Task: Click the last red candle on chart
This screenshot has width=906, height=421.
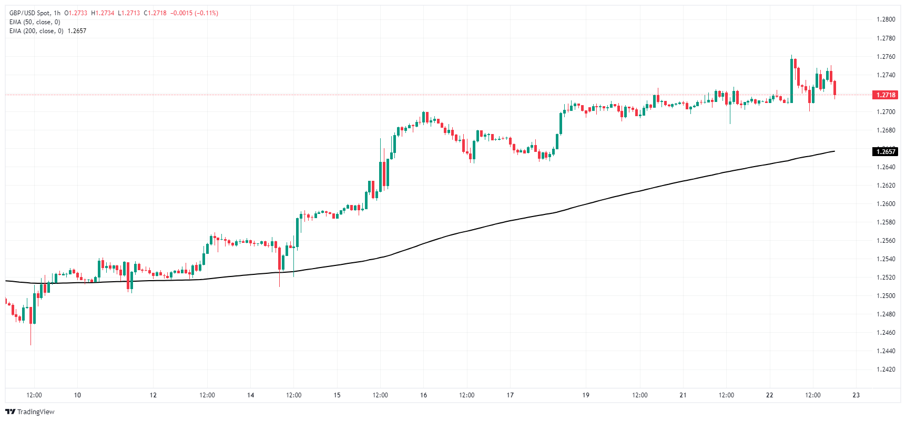Action: pos(834,88)
